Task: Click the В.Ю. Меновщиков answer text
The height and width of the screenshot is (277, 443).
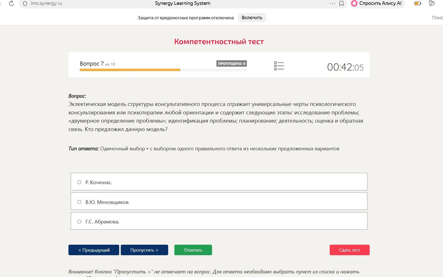Action: click(x=107, y=202)
